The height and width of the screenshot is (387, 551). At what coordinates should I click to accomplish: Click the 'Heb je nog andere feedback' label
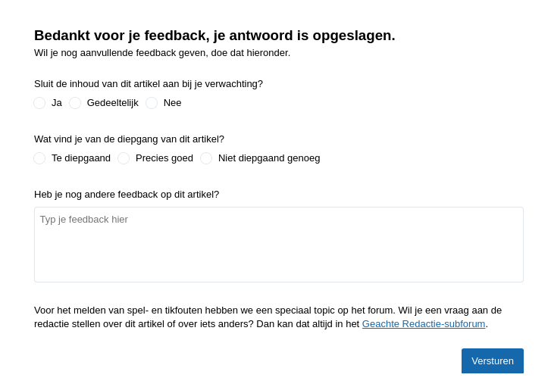(x=127, y=195)
